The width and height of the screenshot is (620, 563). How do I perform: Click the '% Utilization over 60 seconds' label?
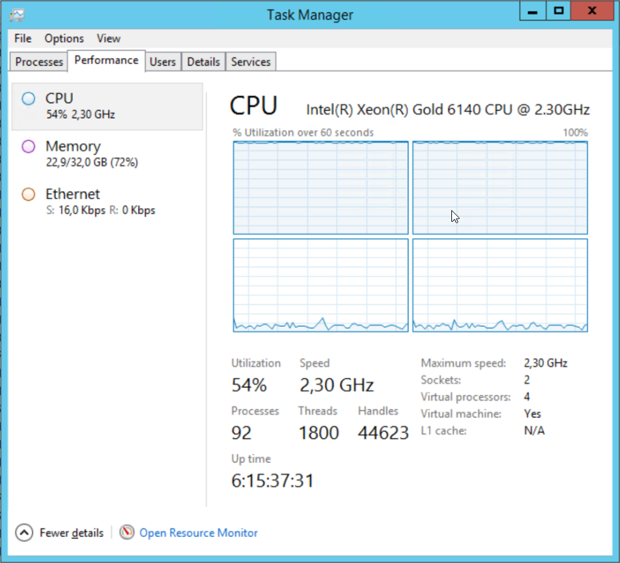(303, 132)
